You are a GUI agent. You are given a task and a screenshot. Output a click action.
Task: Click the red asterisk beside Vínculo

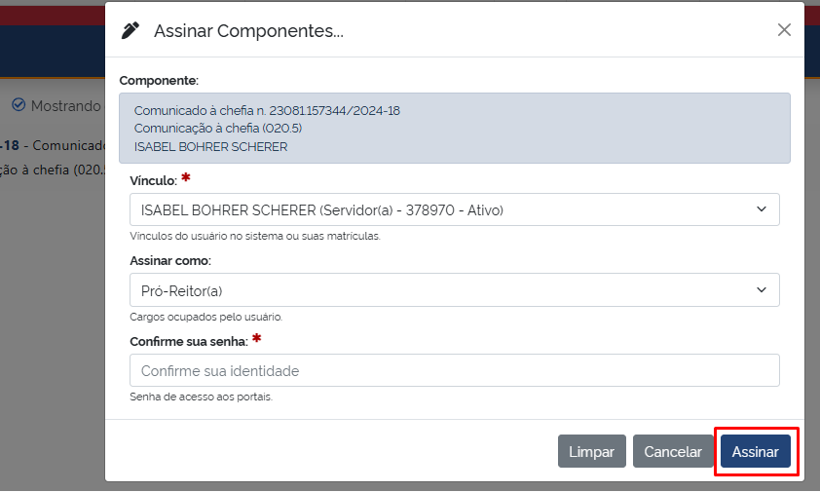point(186,180)
